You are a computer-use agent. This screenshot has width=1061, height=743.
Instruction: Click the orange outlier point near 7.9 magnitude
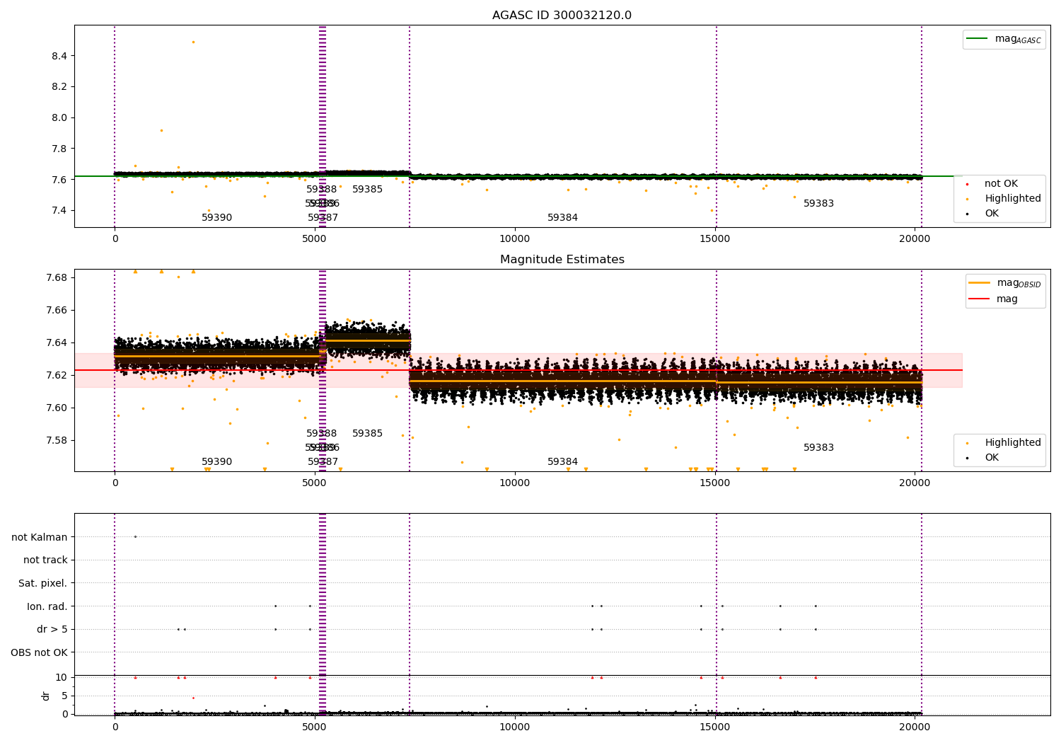click(161, 130)
